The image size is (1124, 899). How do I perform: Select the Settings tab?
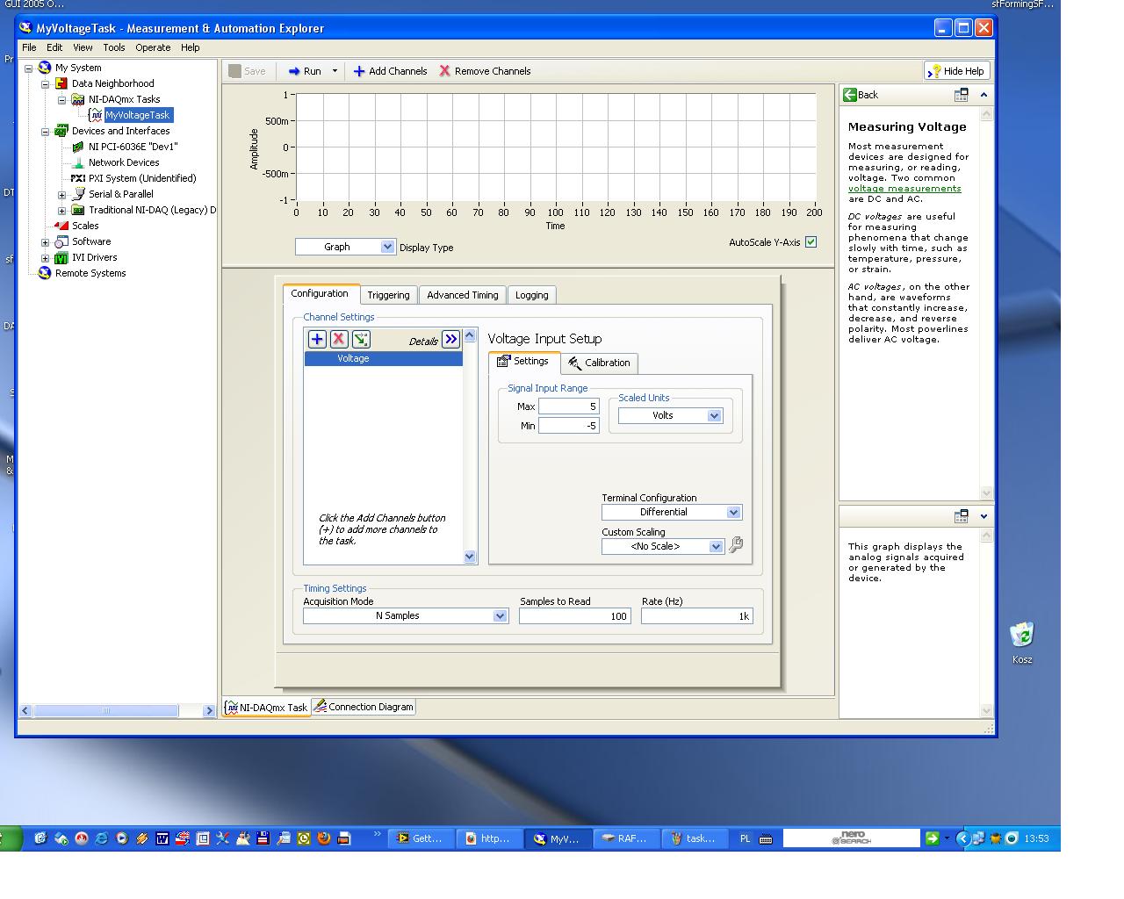pyautogui.click(x=524, y=362)
